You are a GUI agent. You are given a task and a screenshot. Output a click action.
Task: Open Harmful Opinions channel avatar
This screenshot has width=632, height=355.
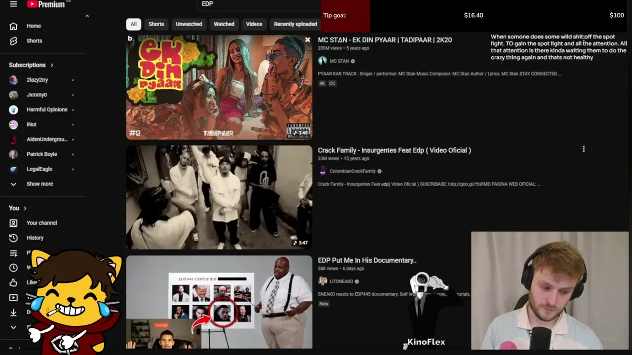tap(13, 109)
